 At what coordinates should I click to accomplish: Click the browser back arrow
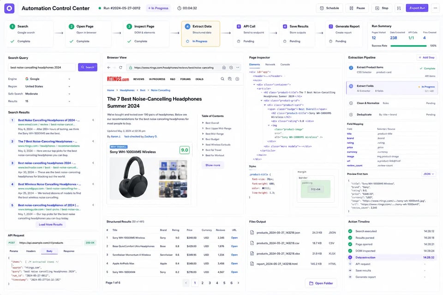(109, 67)
